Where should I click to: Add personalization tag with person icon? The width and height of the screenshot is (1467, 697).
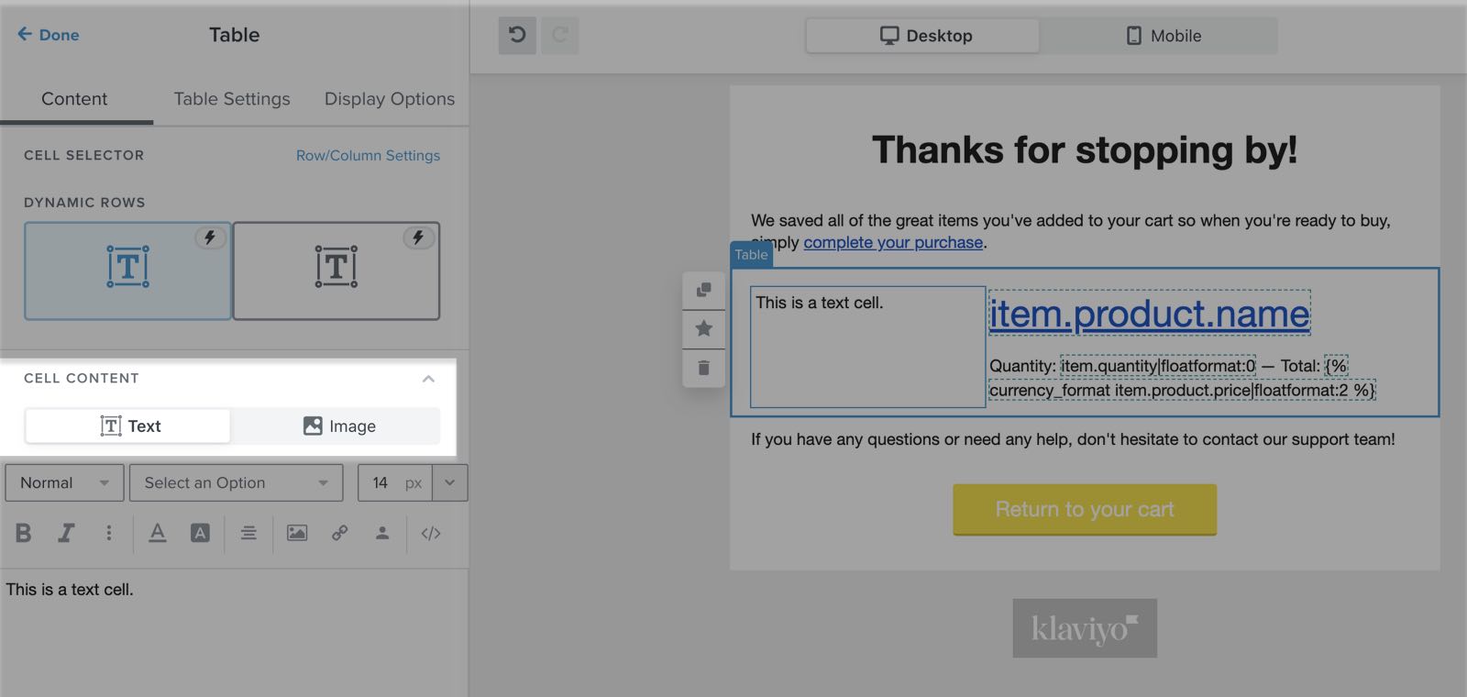(382, 533)
